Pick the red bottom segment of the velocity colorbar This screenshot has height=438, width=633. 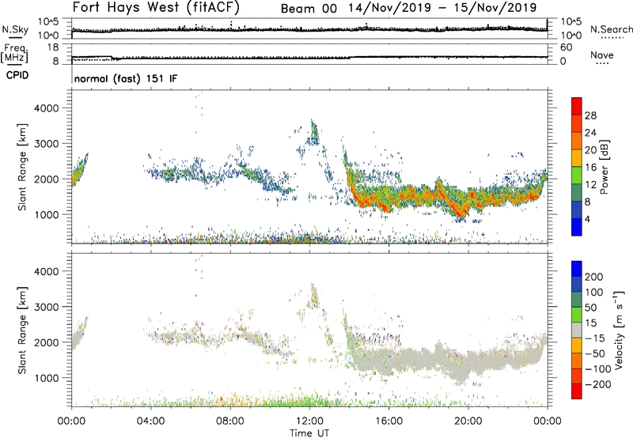pyautogui.click(x=577, y=391)
